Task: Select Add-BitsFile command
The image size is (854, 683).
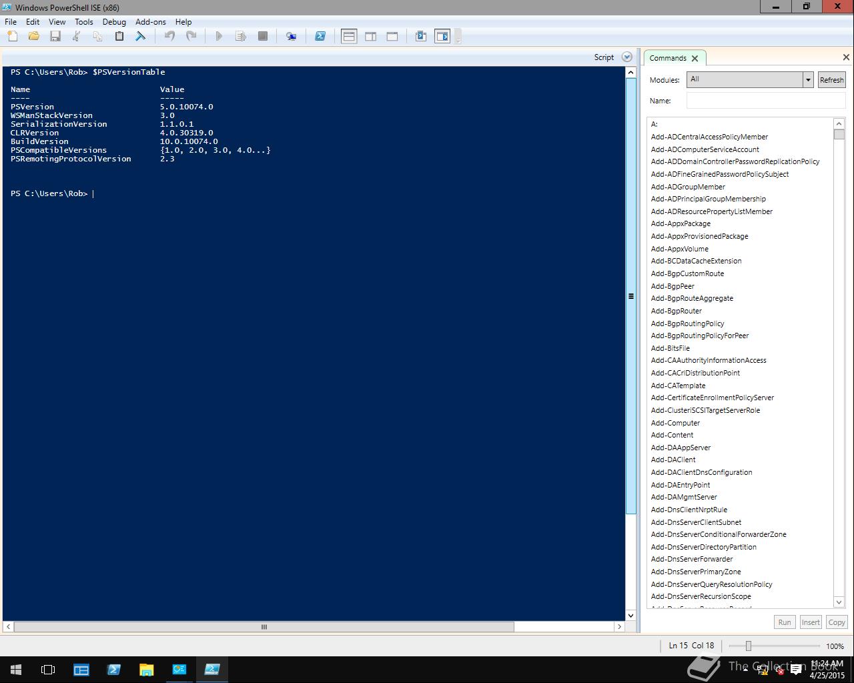Action: click(x=671, y=348)
